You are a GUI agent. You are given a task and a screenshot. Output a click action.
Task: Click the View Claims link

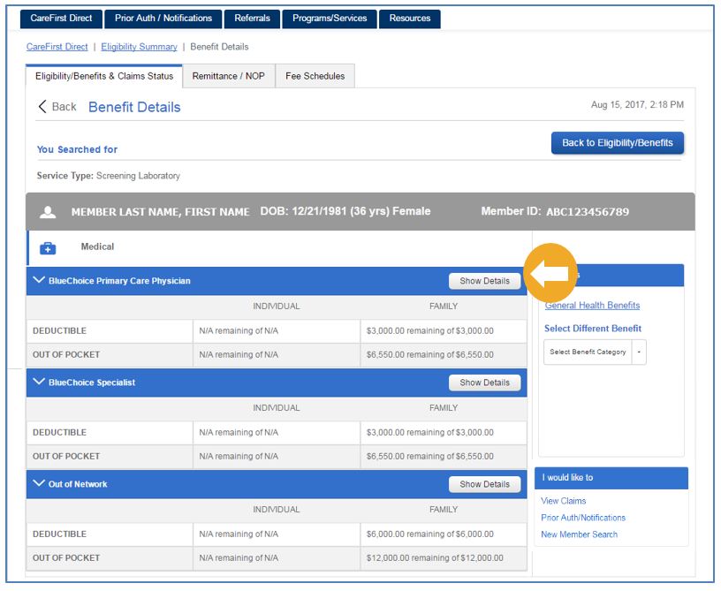(x=564, y=501)
